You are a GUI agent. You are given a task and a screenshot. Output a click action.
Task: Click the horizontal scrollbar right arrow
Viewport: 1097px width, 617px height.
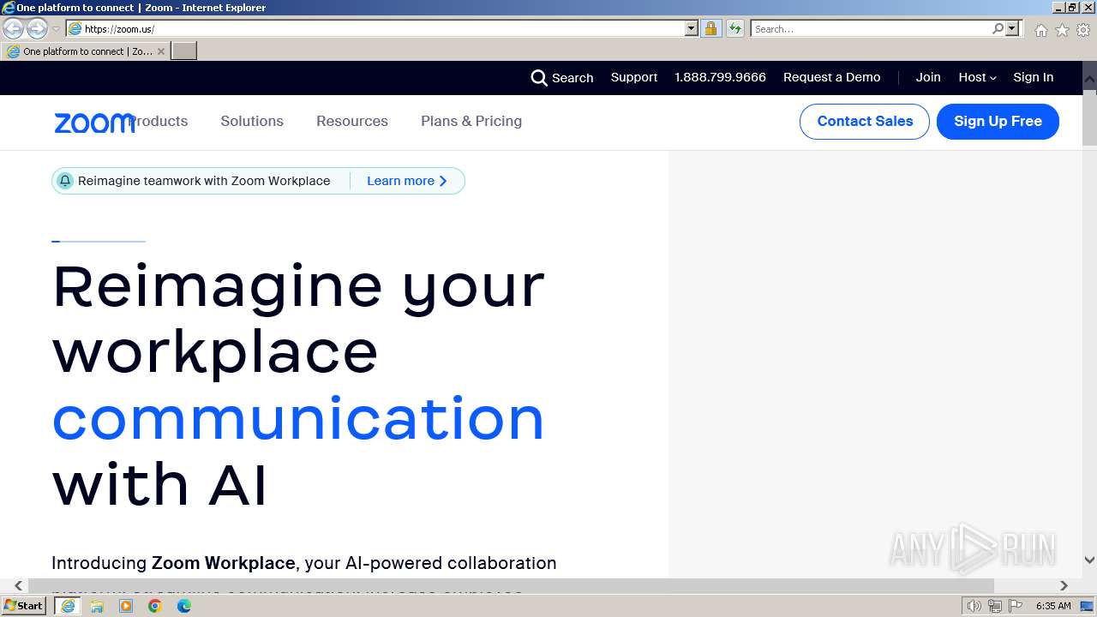pyautogui.click(x=1064, y=585)
